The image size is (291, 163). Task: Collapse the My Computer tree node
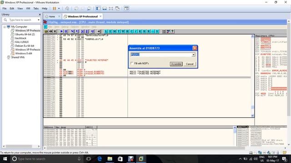(5, 27)
